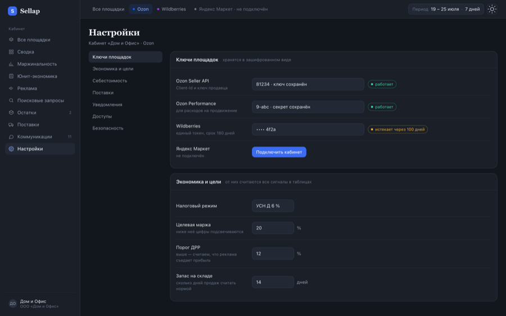Open the Сводка sidebar section
This screenshot has width=506, height=316.
tap(40, 52)
